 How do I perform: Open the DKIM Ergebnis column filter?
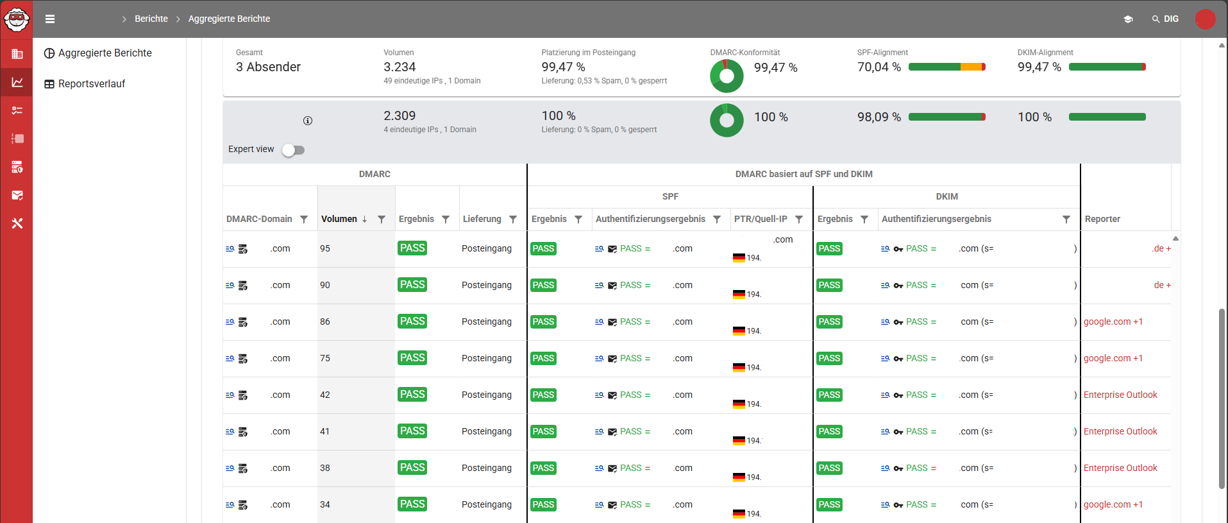864,219
